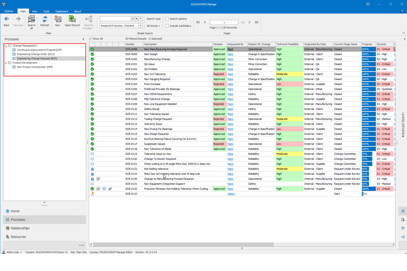Click the page number input field
This screenshot has width=407, height=271.
[224, 22]
